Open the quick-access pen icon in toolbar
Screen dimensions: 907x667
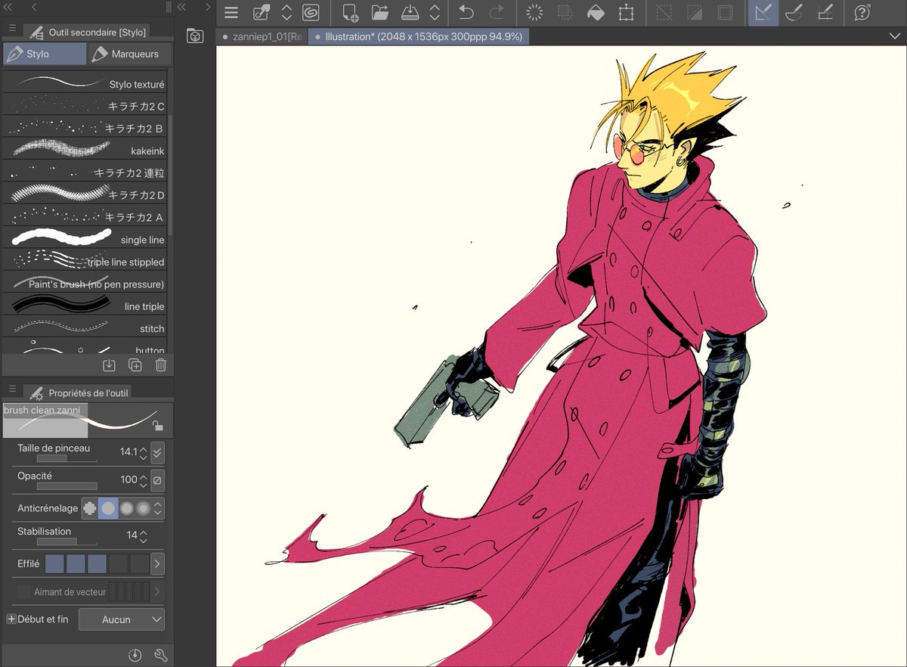tap(262, 13)
